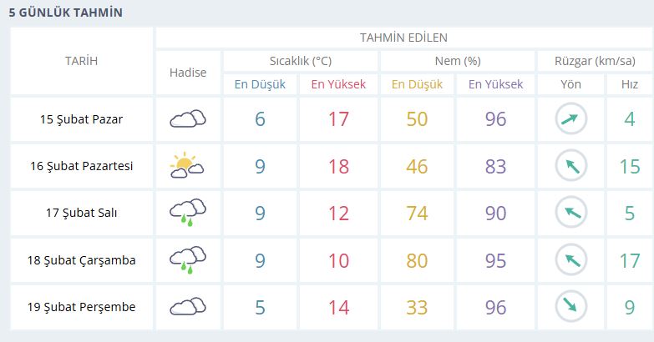Select the 16 Şubat Pazartesi date cell
The width and height of the screenshot is (654, 342).
tap(81, 166)
